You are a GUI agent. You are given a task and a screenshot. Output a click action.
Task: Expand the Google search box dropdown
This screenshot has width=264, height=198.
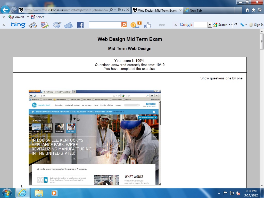(210, 25)
